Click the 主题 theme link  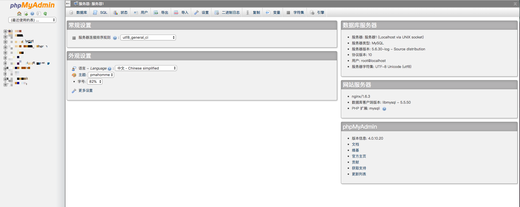pyautogui.click(x=82, y=75)
